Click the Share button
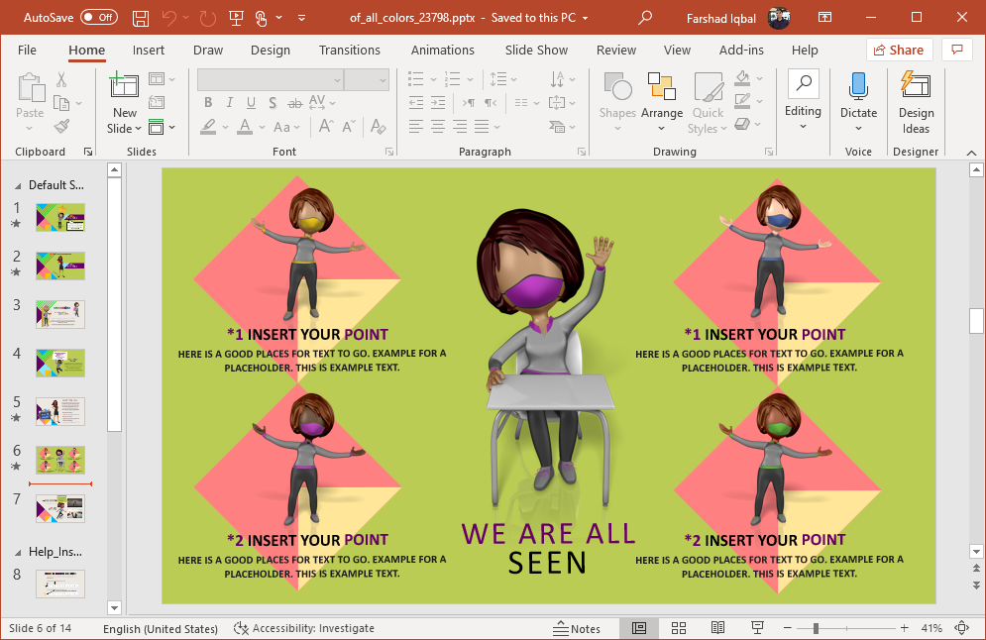 coord(899,50)
